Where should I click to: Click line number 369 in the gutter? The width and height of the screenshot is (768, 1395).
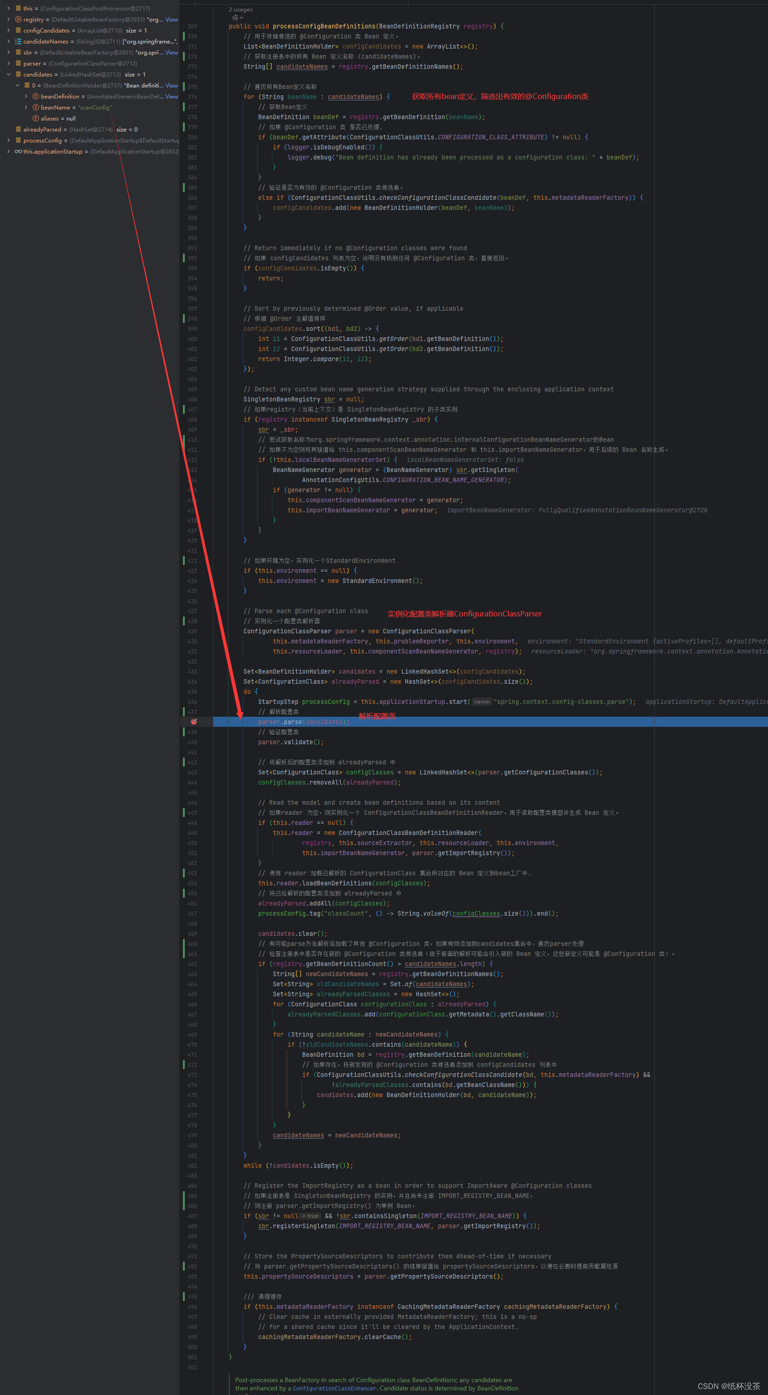click(192, 27)
